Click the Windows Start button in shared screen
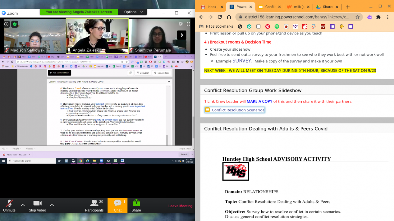 coord(3,161)
